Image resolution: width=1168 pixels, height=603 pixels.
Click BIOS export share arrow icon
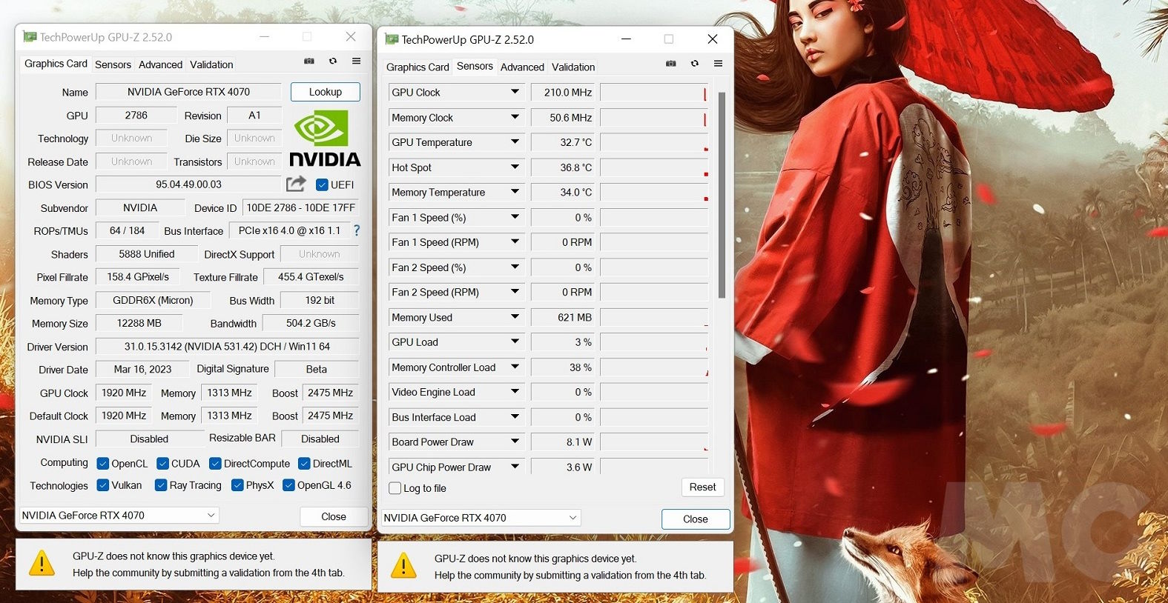[296, 184]
